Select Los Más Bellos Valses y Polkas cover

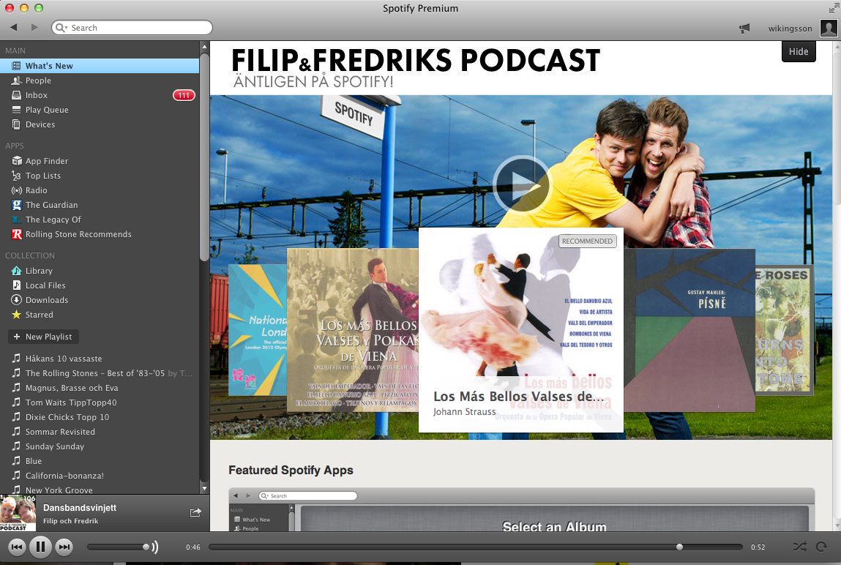tap(352, 329)
